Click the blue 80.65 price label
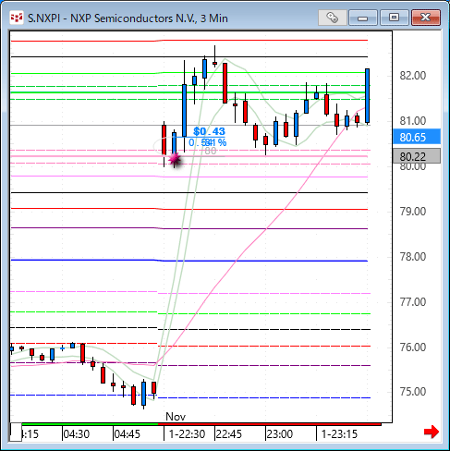 (417, 137)
